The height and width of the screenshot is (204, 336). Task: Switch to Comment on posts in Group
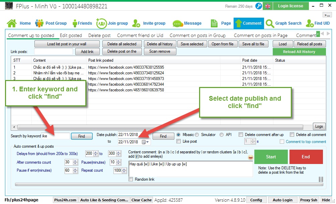[197, 35]
